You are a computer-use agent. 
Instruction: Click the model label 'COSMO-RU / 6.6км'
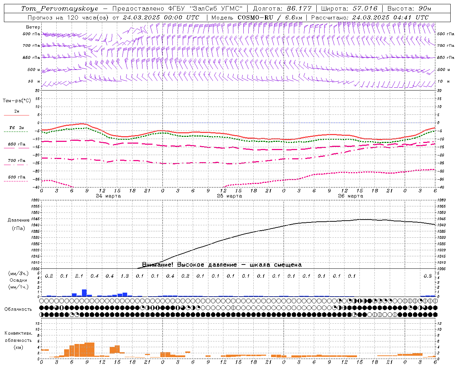pyautogui.click(x=270, y=17)
